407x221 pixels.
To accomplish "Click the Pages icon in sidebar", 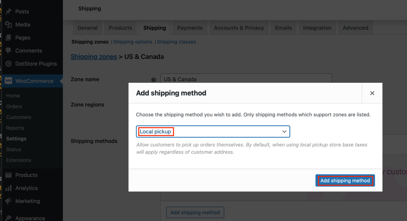I will pyautogui.click(x=9, y=37).
